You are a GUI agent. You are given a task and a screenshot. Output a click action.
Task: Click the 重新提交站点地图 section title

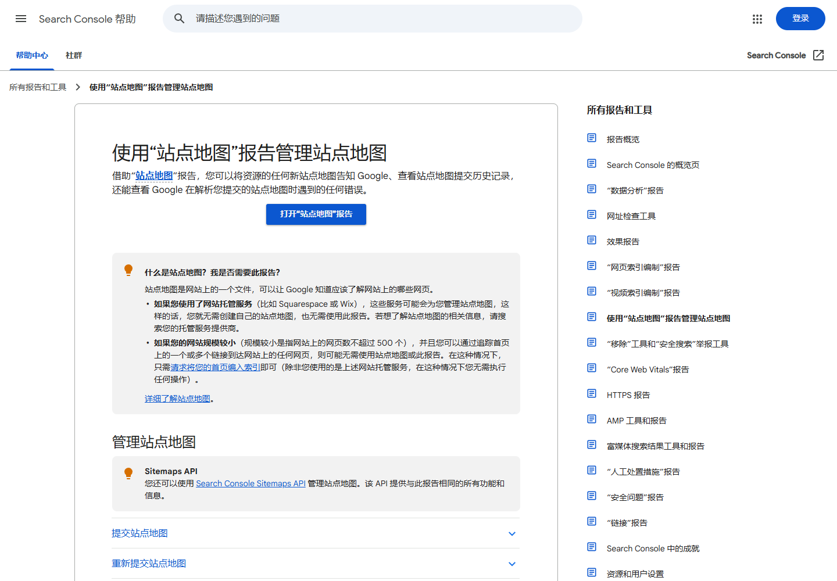pos(149,564)
